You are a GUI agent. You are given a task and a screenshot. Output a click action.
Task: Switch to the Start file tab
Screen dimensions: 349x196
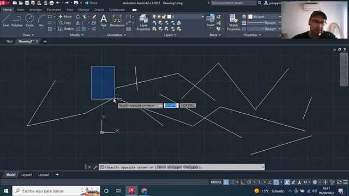tap(9, 41)
